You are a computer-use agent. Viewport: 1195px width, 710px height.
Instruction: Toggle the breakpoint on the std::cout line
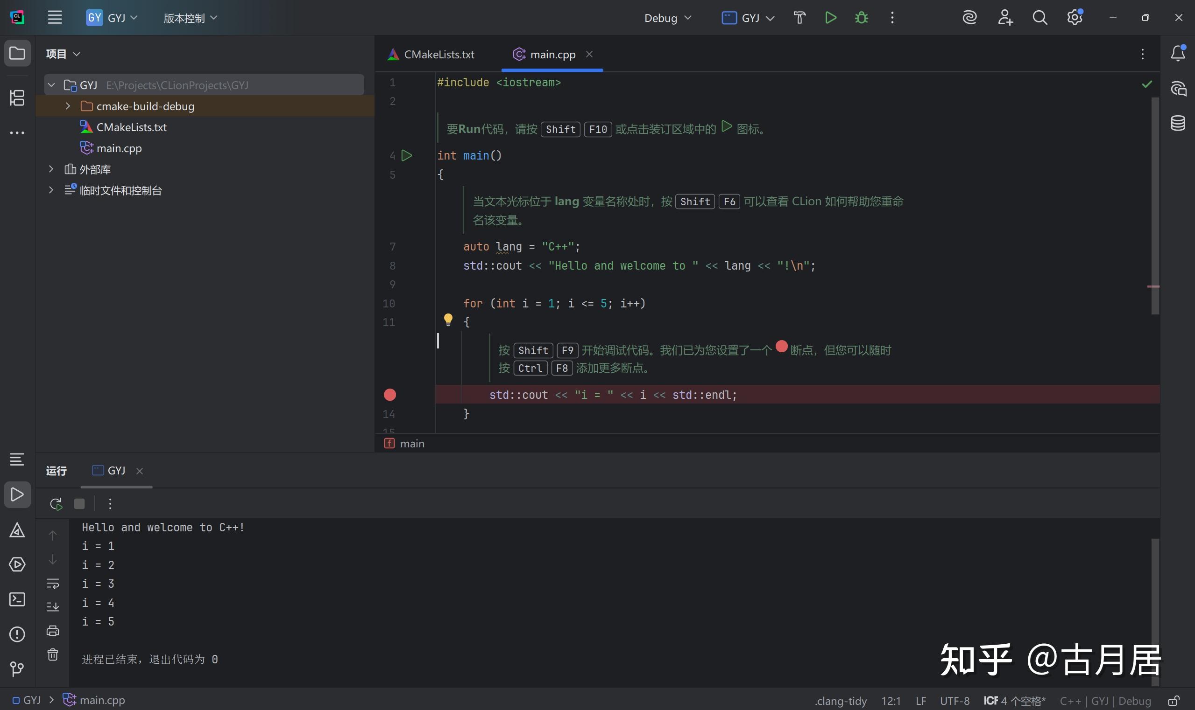[x=390, y=395]
